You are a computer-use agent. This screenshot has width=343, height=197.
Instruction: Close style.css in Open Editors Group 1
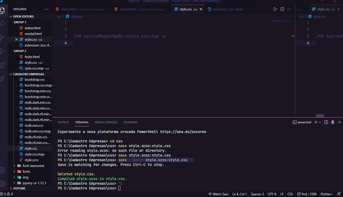coord(16,39)
